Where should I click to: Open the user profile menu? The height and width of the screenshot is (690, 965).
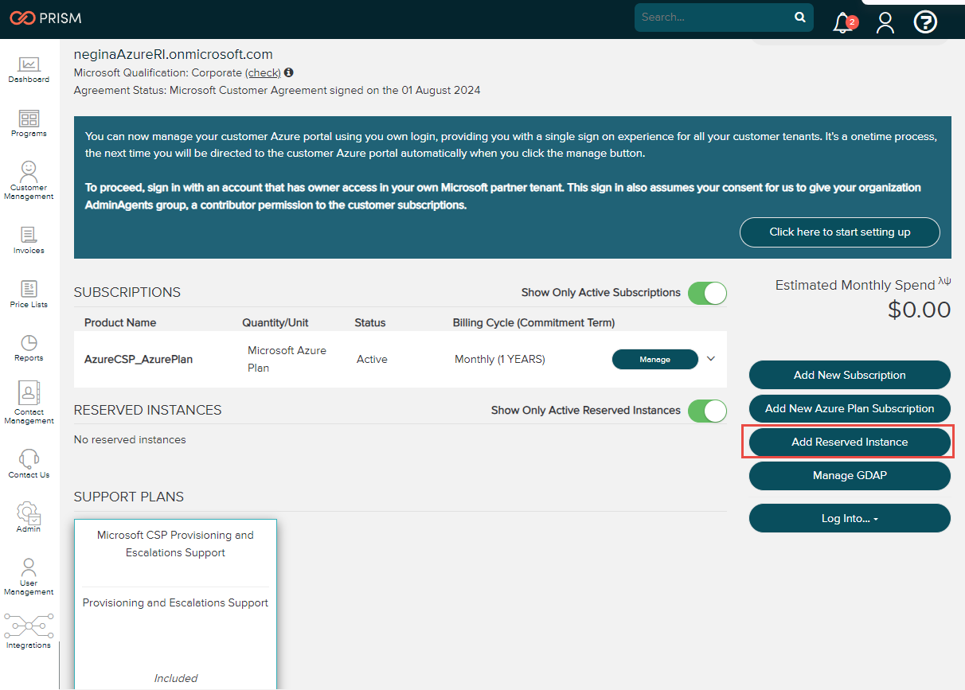tap(885, 22)
